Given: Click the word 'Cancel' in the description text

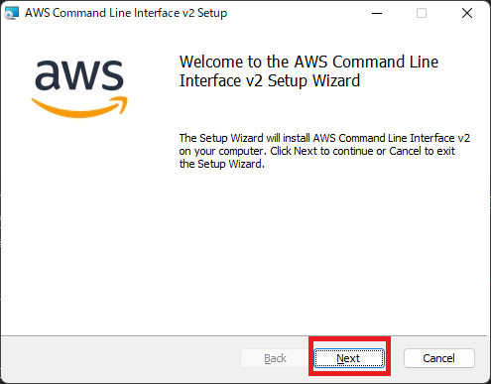Looking at the screenshot, I should [405, 151].
